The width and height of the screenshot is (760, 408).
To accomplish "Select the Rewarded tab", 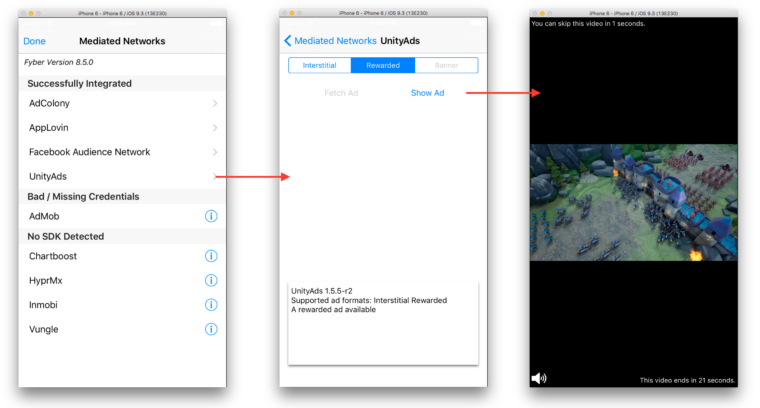I will point(383,65).
